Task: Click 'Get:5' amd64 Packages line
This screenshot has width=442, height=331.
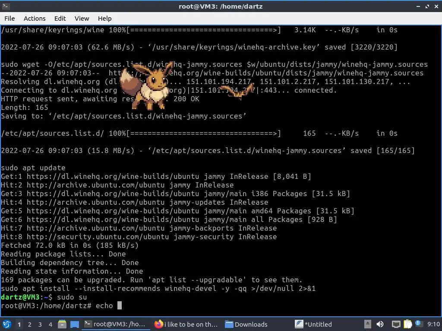Action: (177, 211)
